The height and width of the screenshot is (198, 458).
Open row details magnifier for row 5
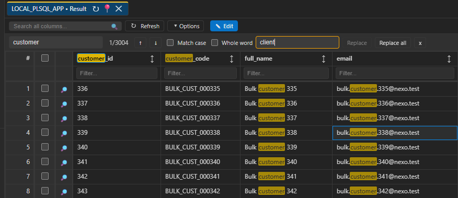click(64, 148)
